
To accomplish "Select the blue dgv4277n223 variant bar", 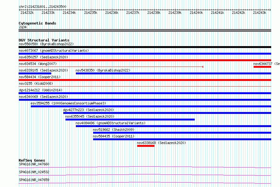I will click(167, 113).
